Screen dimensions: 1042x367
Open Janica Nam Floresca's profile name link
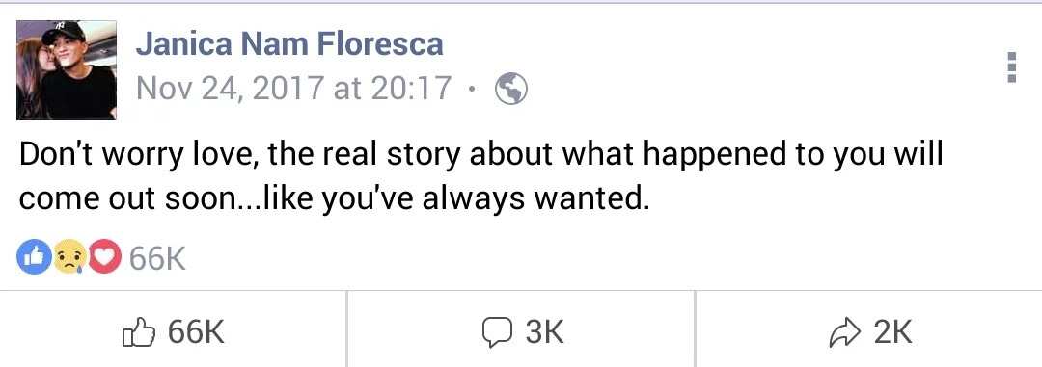tap(289, 44)
